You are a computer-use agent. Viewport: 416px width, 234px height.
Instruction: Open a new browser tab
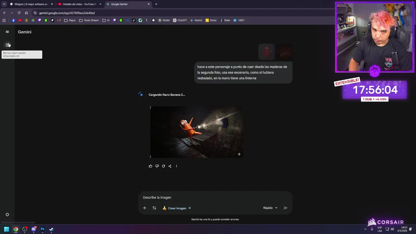click(156, 4)
